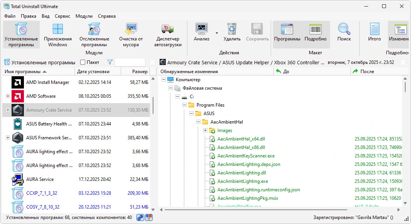Select the first AURA lighting effect 3,66 МБ row
This screenshot has height=224, width=411.
[x=76, y=152]
